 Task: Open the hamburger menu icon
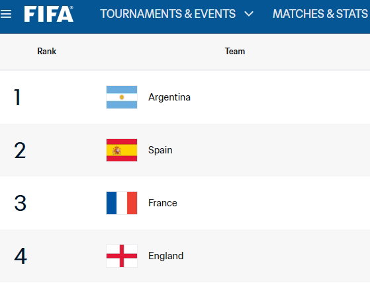6,14
